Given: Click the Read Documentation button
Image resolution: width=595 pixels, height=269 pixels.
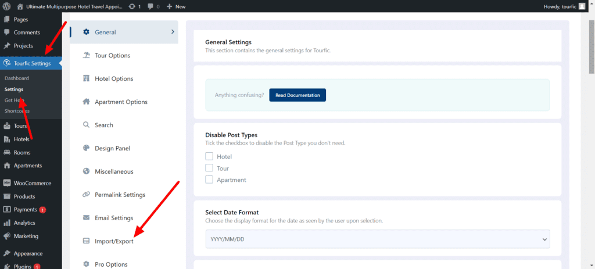Looking at the screenshot, I should (297, 95).
